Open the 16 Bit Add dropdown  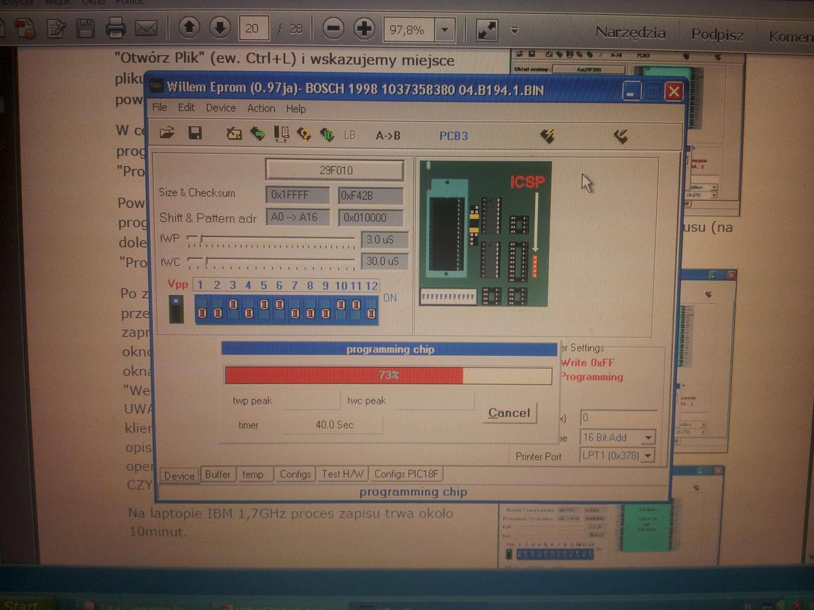pyautogui.click(x=648, y=438)
